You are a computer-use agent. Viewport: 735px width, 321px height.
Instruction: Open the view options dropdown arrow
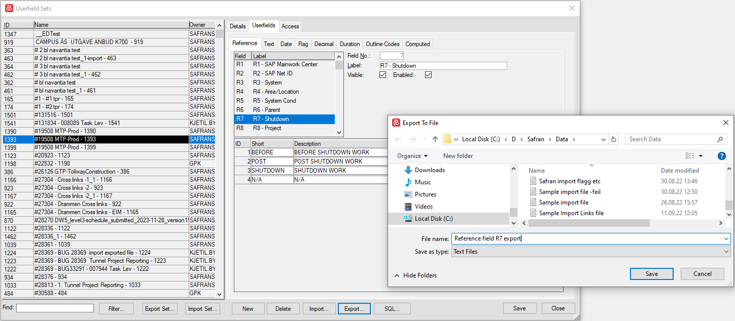[701, 156]
